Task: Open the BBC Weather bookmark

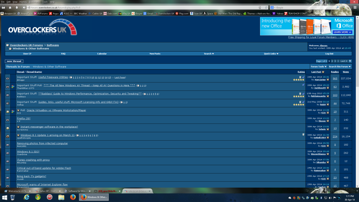Action: (79, 14)
